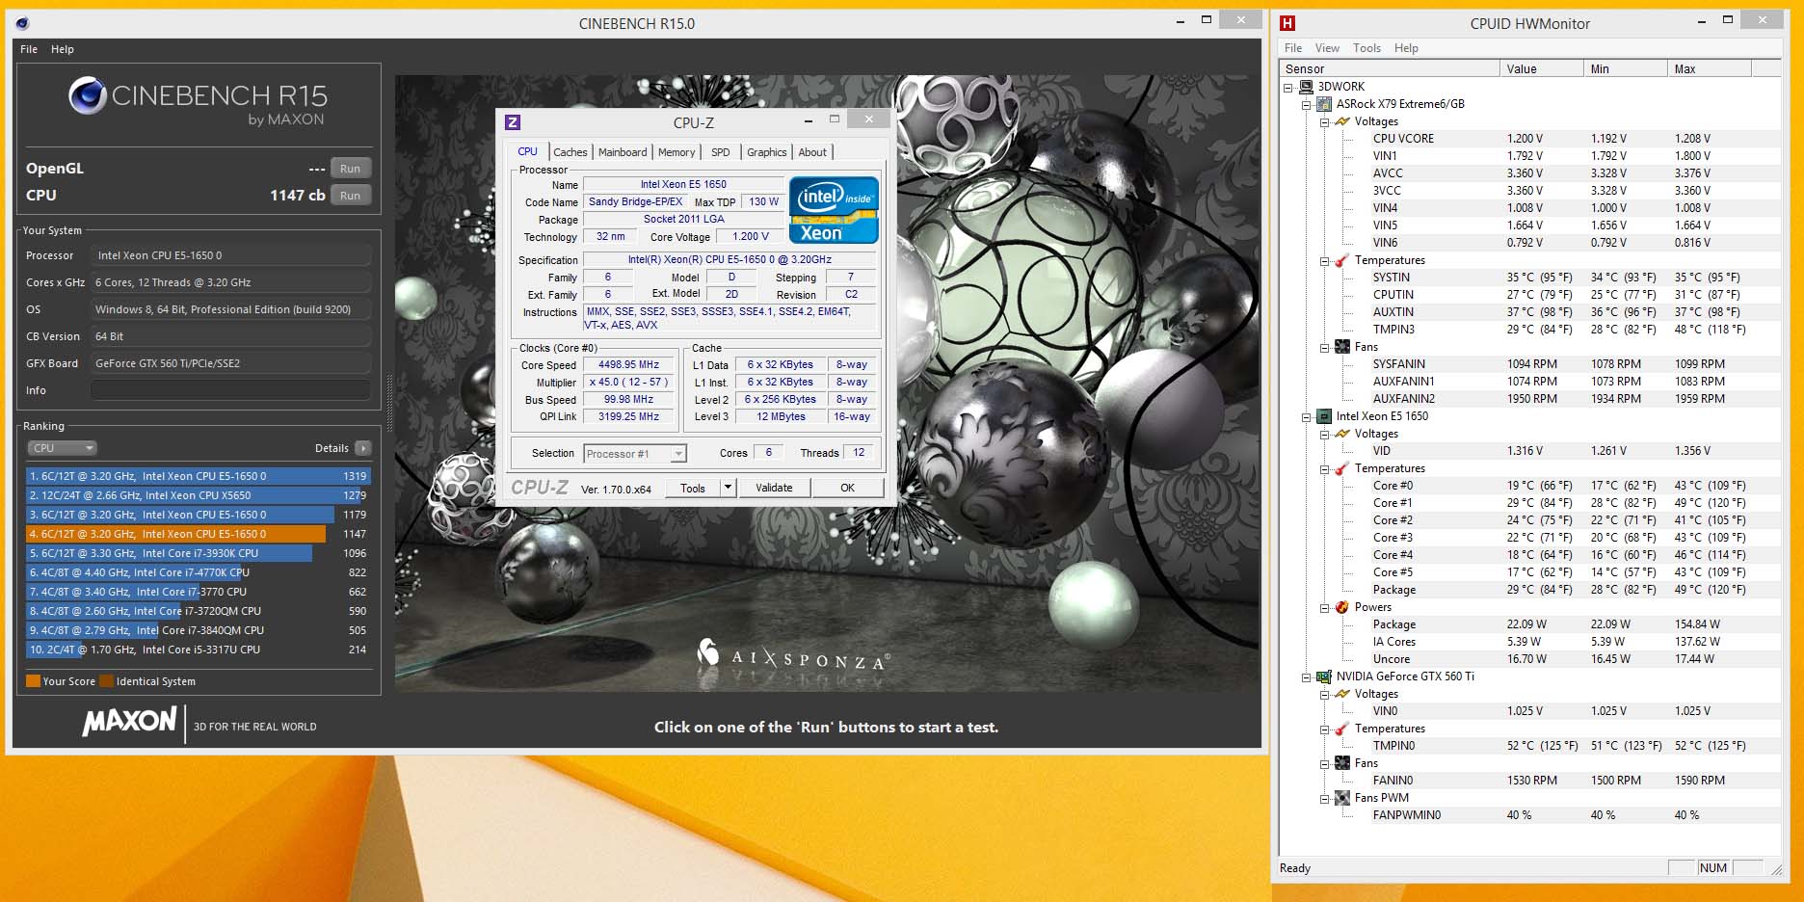Image resolution: width=1804 pixels, height=902 pixels.
Task: Open HWMonitor Tools menu
Action: tap(1366, 48)
